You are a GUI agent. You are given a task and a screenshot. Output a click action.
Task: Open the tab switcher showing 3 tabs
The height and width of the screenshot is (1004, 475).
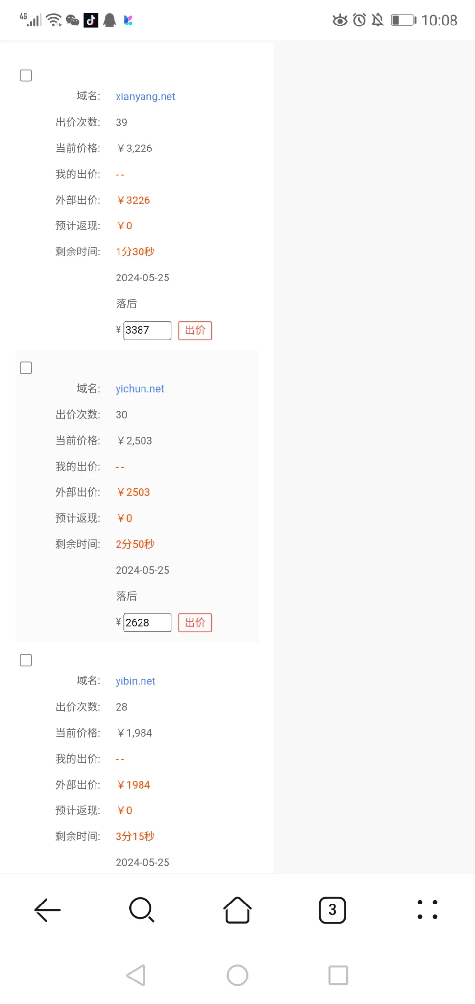point(332,910)
